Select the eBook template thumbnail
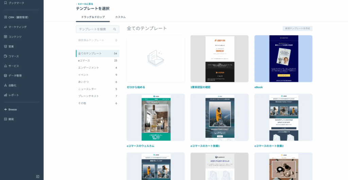Image resolution: width=348 pixels, height=180 pixels. [x=283, y=59]
